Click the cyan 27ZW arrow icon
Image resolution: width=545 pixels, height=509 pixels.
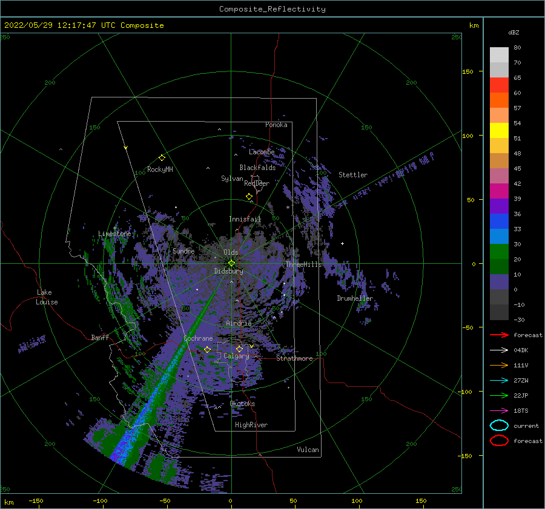(x=499, y=381)
